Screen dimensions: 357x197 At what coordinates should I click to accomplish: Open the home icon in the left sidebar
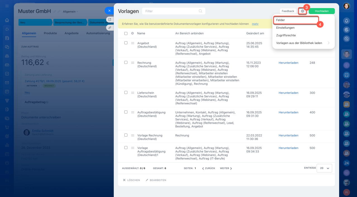pyautogui.click(x=7, y=20)
